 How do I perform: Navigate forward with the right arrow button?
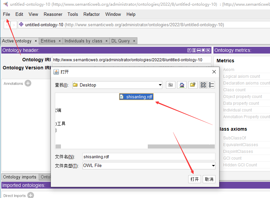click(x=14, y=25)
